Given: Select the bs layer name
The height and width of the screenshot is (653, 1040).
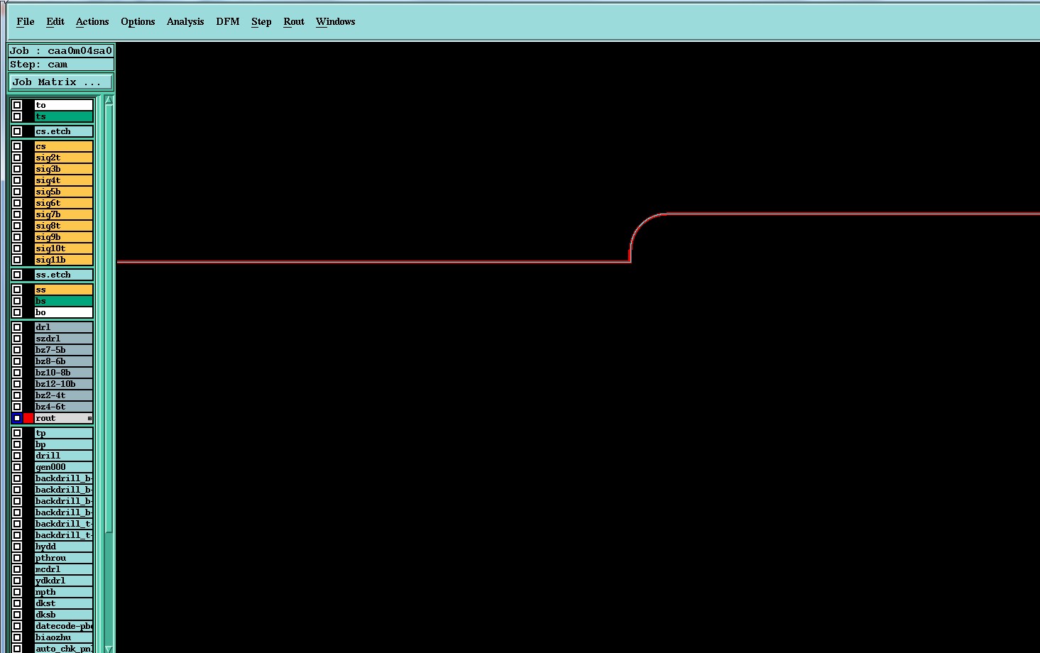Looking at the screenshot, I should tap(64, 301).
